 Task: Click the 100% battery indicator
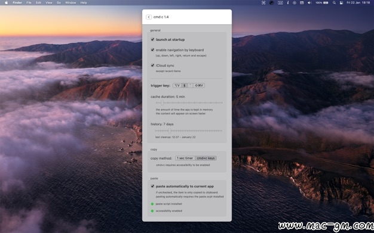(x=322, y=2)
